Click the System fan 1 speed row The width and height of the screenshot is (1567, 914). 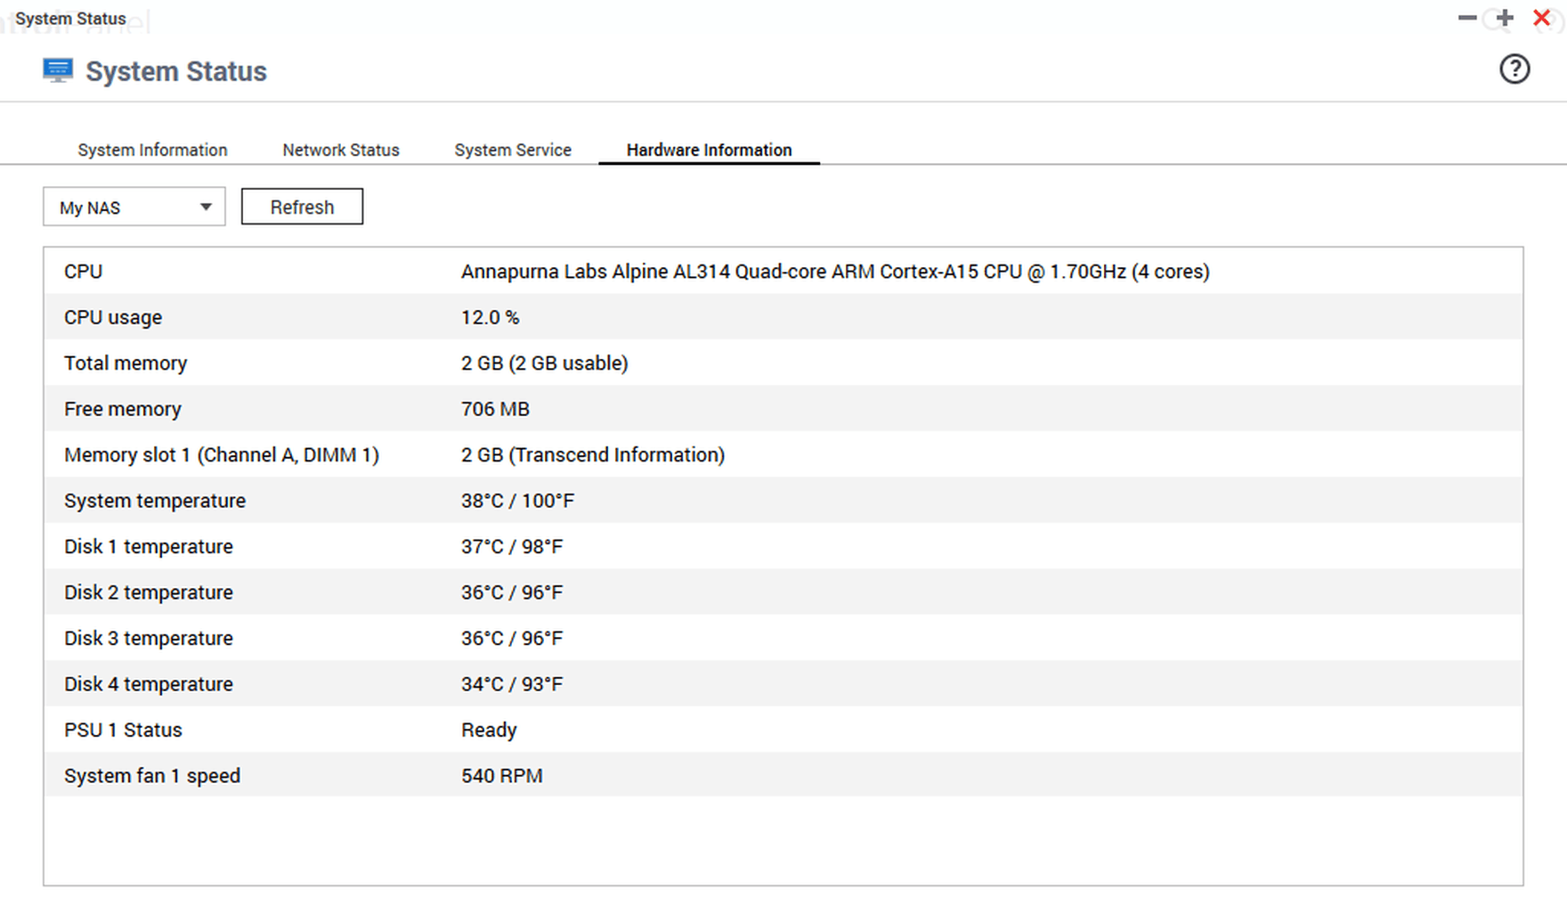782,776
